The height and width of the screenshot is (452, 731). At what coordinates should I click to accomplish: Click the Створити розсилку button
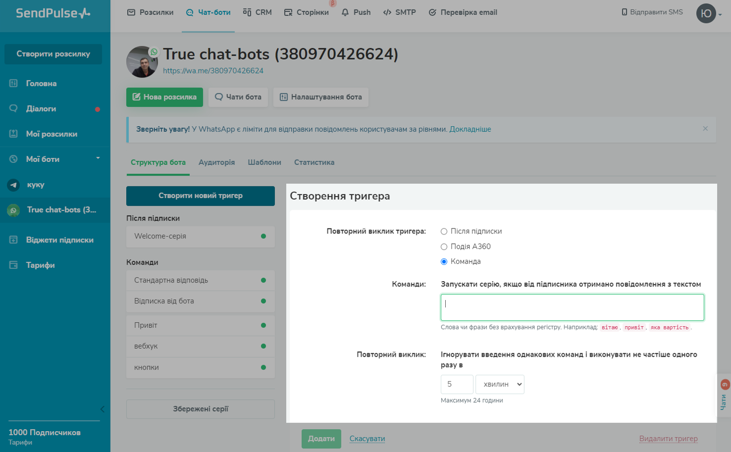(x=53, y=54)
